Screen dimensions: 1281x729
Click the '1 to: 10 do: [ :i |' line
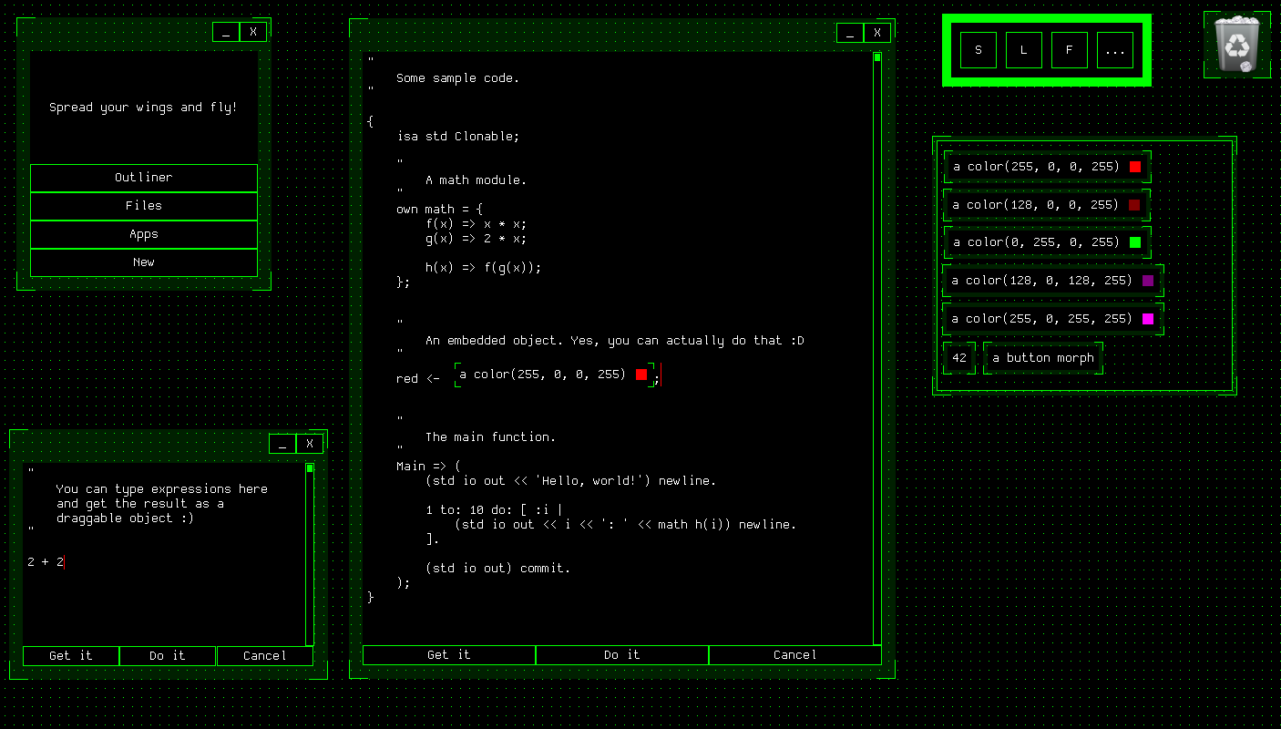click(494, 510)
